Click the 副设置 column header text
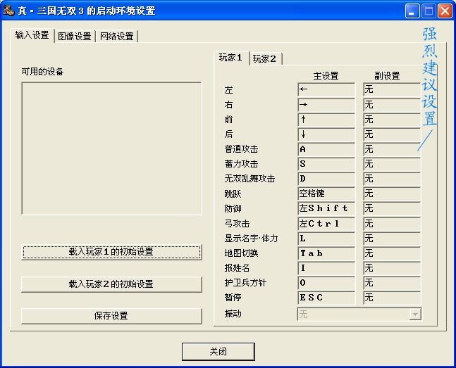 coord(387,76)
